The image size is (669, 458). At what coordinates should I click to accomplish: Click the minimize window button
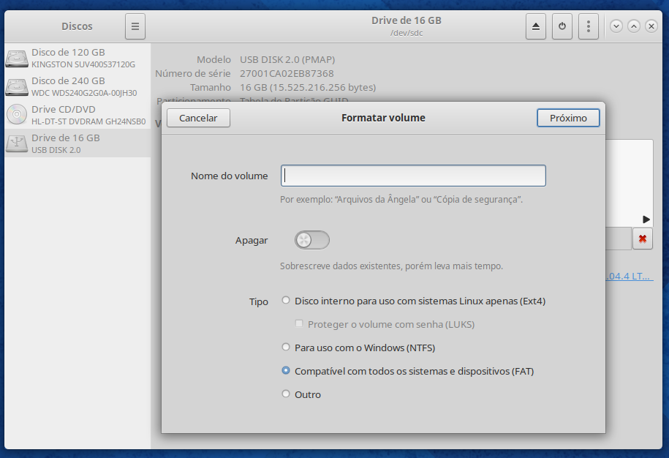click(616, 26)
